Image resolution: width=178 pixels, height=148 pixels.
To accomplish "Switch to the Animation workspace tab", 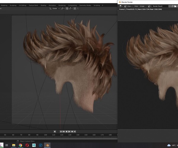I will click(x=52, y=5).
